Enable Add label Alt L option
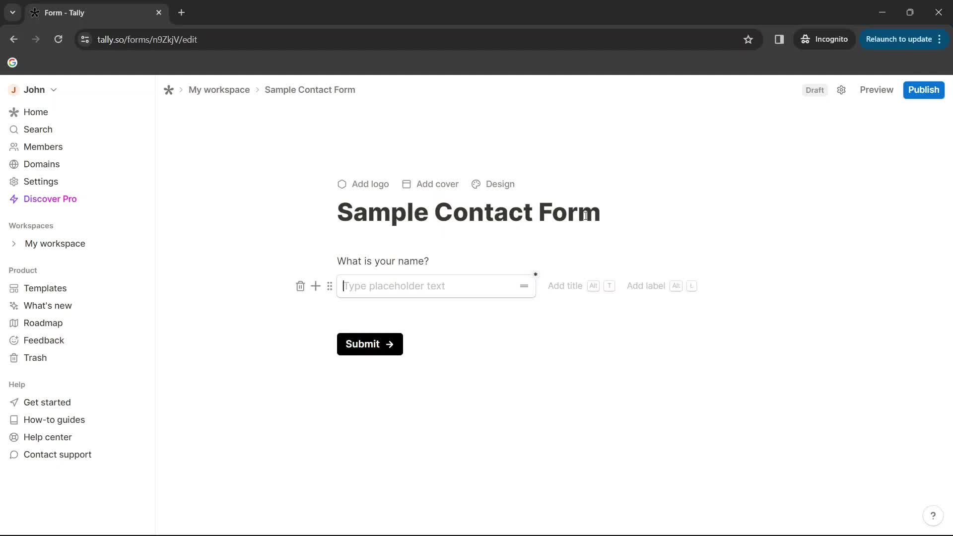This screenshot has width=953, height=536. coord(646,285)
